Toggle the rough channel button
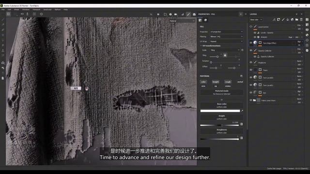Image resolution: width=310 pixels, height=174 pixels. point(228,82)
